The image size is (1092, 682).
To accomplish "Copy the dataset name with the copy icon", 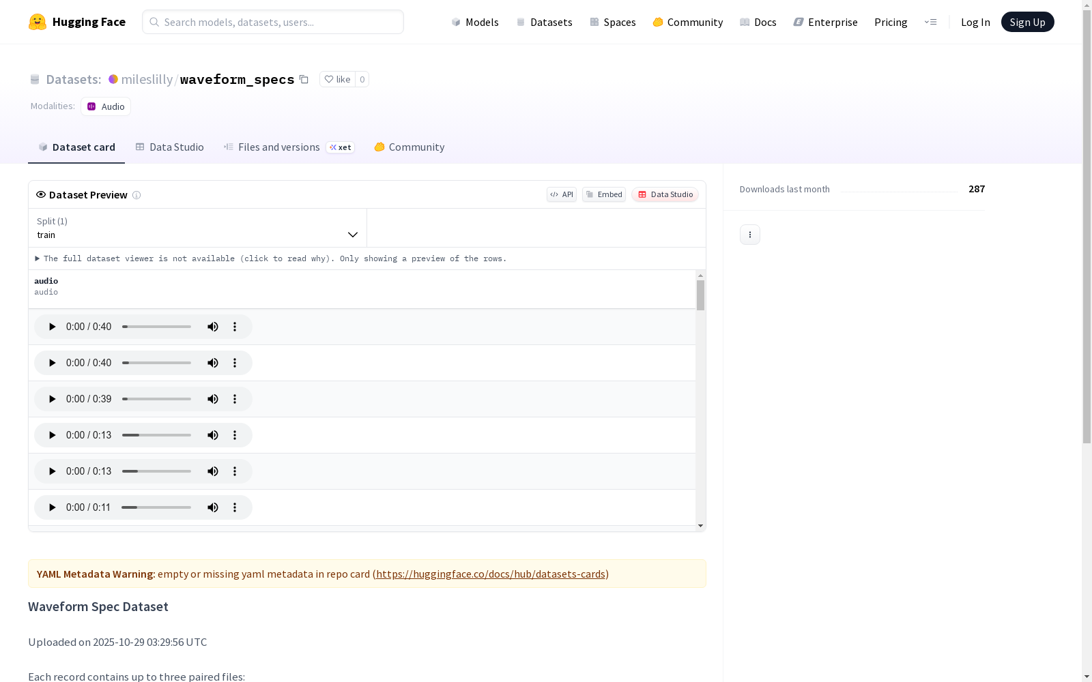I will click(304, 79).
